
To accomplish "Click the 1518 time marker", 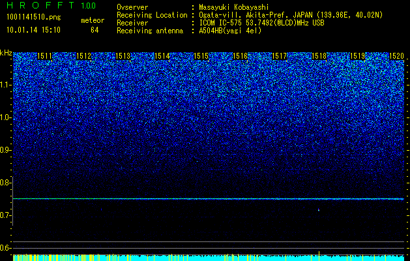I will 319,56.
